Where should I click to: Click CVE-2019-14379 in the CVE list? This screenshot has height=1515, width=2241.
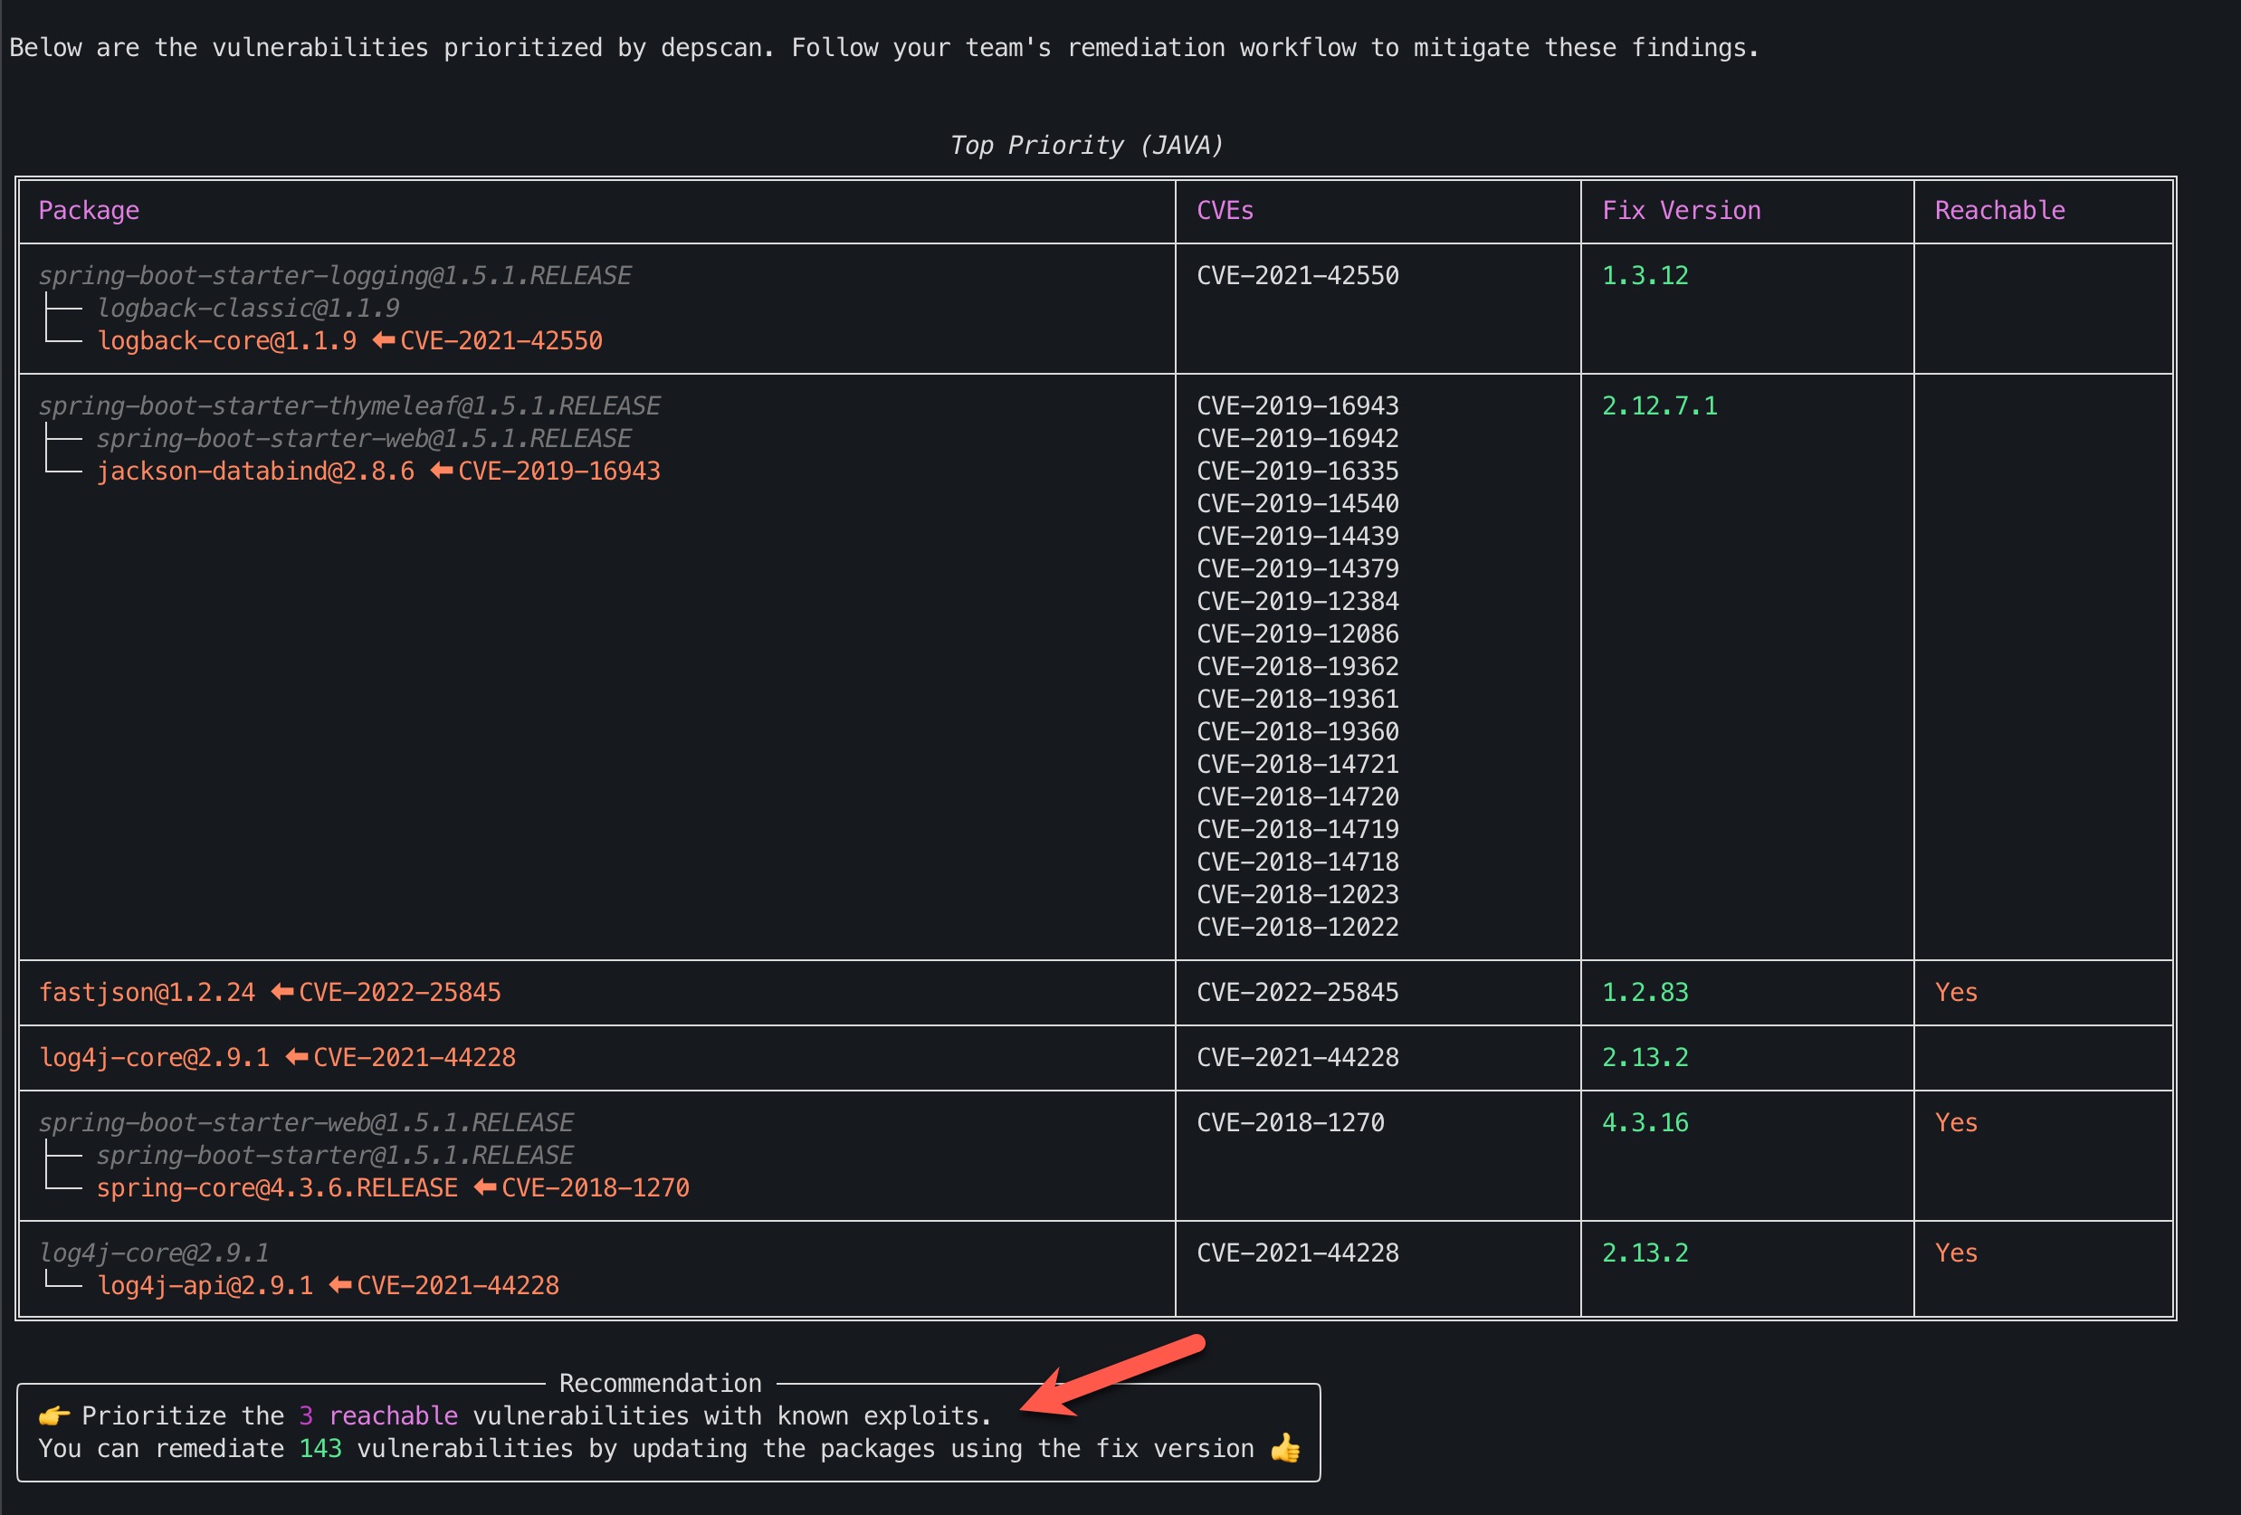point(1297,569)
